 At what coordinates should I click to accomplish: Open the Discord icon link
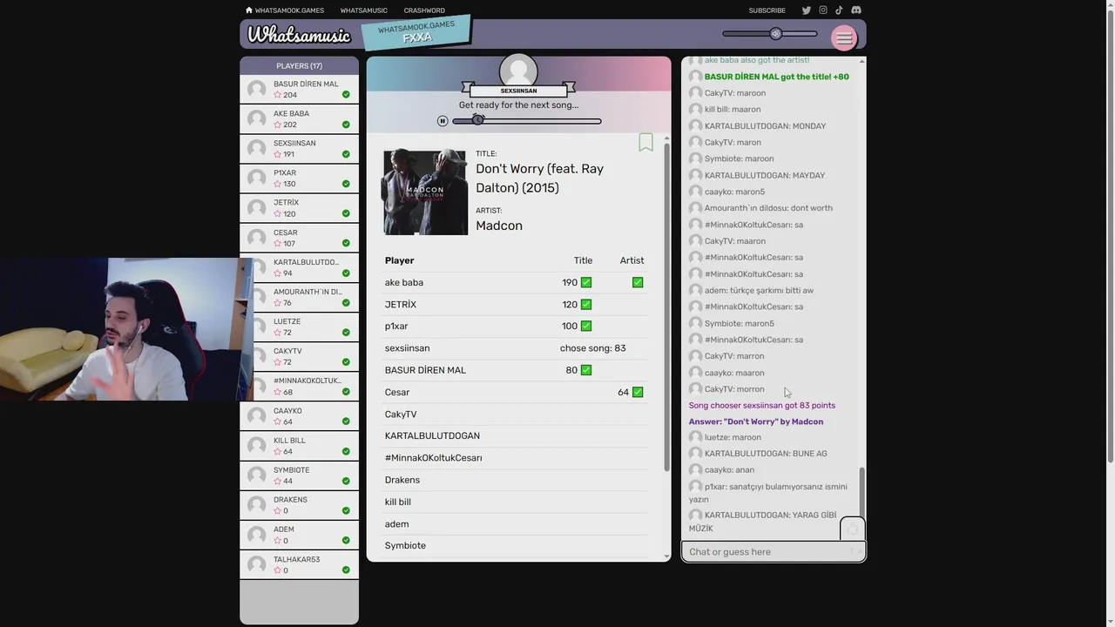pos(855,10)
